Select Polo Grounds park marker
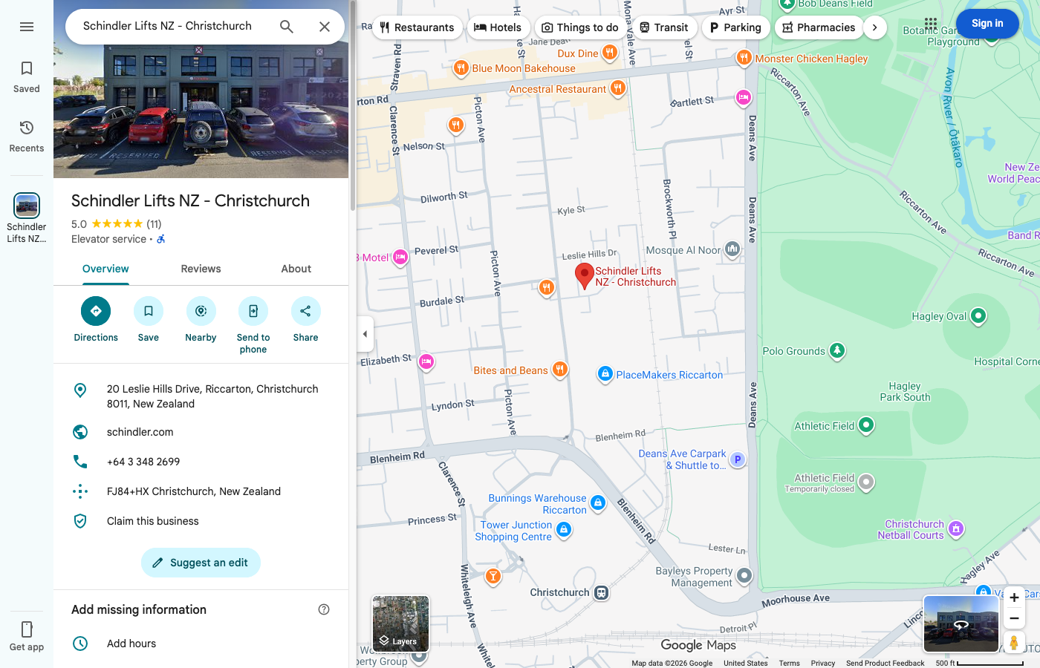1040x668 pixels. pyautogui.click(x=837, y=350)
